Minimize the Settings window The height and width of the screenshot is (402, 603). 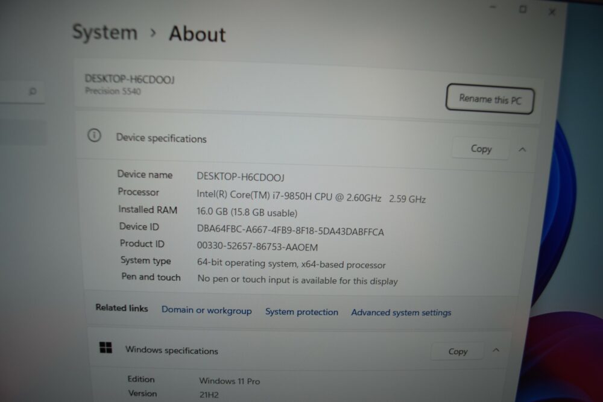[494, 7]
